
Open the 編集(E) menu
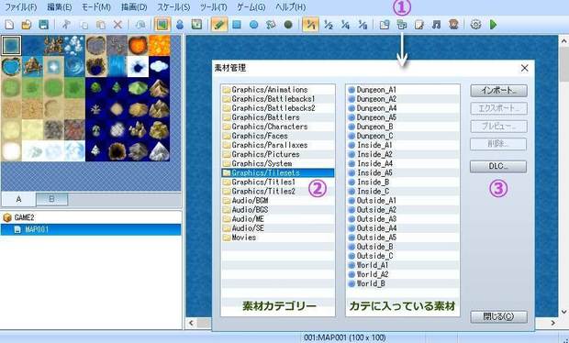[60, 7]
